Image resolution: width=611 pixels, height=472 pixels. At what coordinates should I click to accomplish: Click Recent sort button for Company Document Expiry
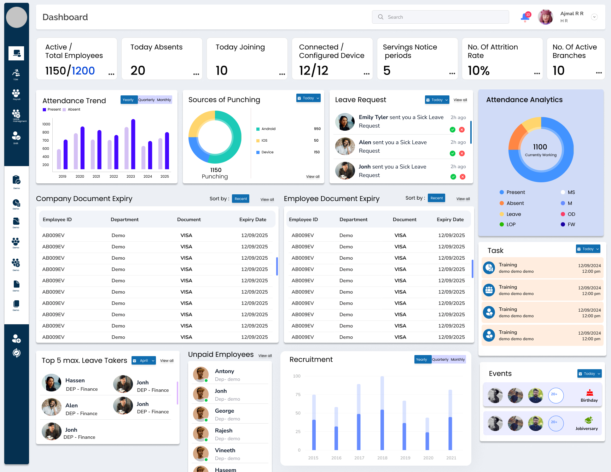[x=241, y=199]
